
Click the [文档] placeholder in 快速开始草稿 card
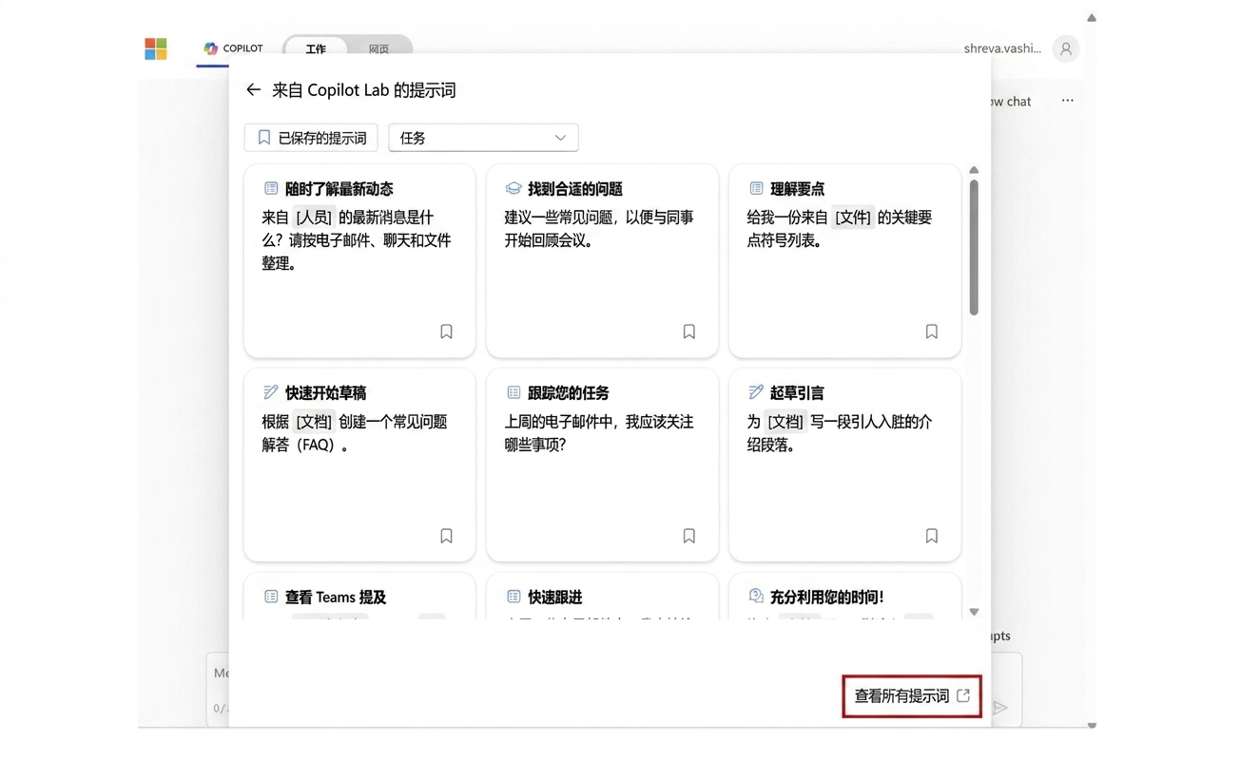point(314,421)
